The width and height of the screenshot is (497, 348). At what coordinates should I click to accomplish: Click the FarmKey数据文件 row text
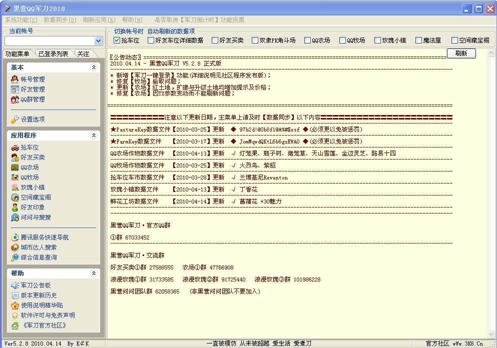(236, 141)
